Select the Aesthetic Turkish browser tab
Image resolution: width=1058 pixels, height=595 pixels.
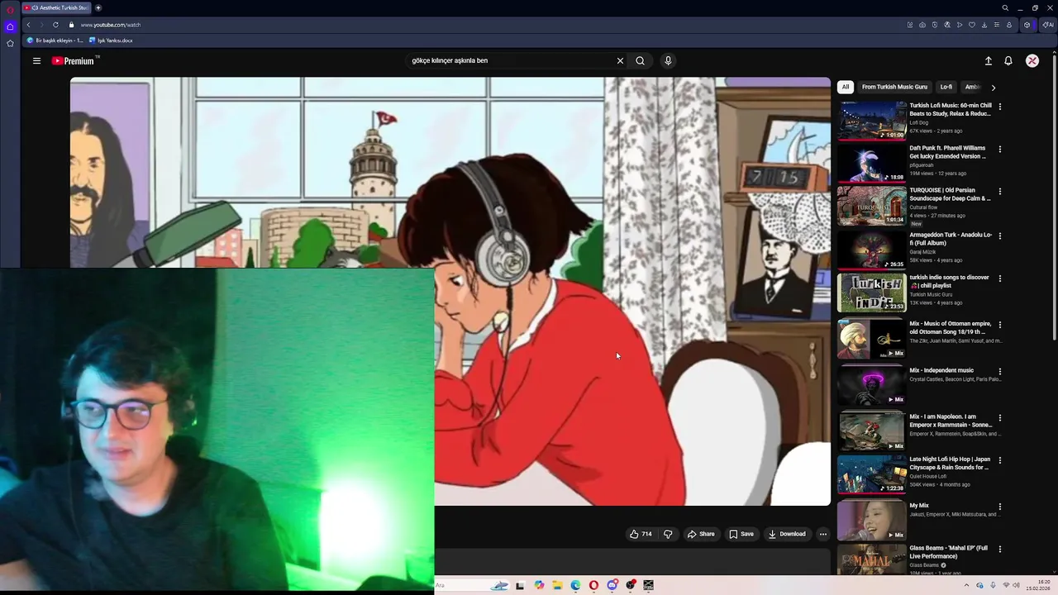coord(57,7)
